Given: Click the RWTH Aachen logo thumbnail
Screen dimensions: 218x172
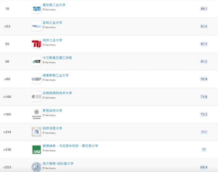Looking at the screenshot, I should (x=36, y=26).
